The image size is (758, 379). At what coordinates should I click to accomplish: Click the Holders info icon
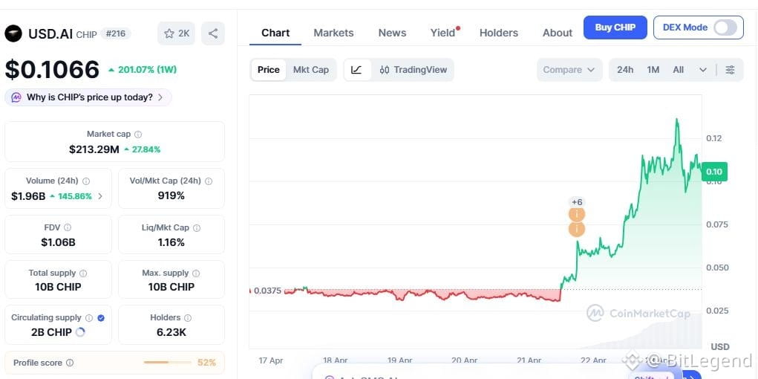pyautogui.click(x=188, y=317)
